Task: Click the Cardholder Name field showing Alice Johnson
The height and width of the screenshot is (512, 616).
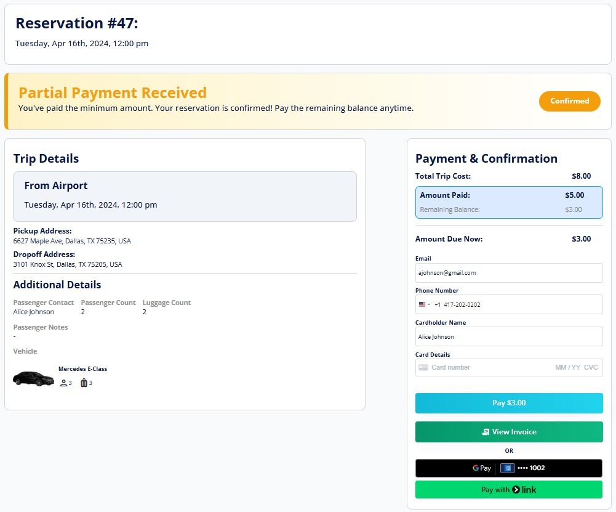Action: [509, 336]
